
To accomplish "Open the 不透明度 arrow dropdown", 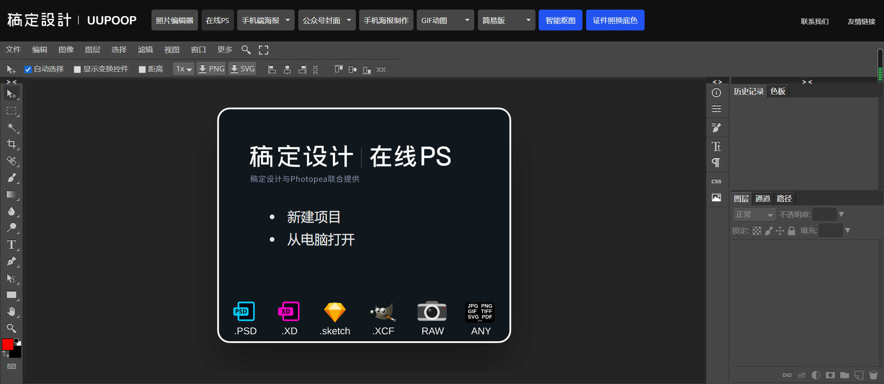I will pos(841,215).
